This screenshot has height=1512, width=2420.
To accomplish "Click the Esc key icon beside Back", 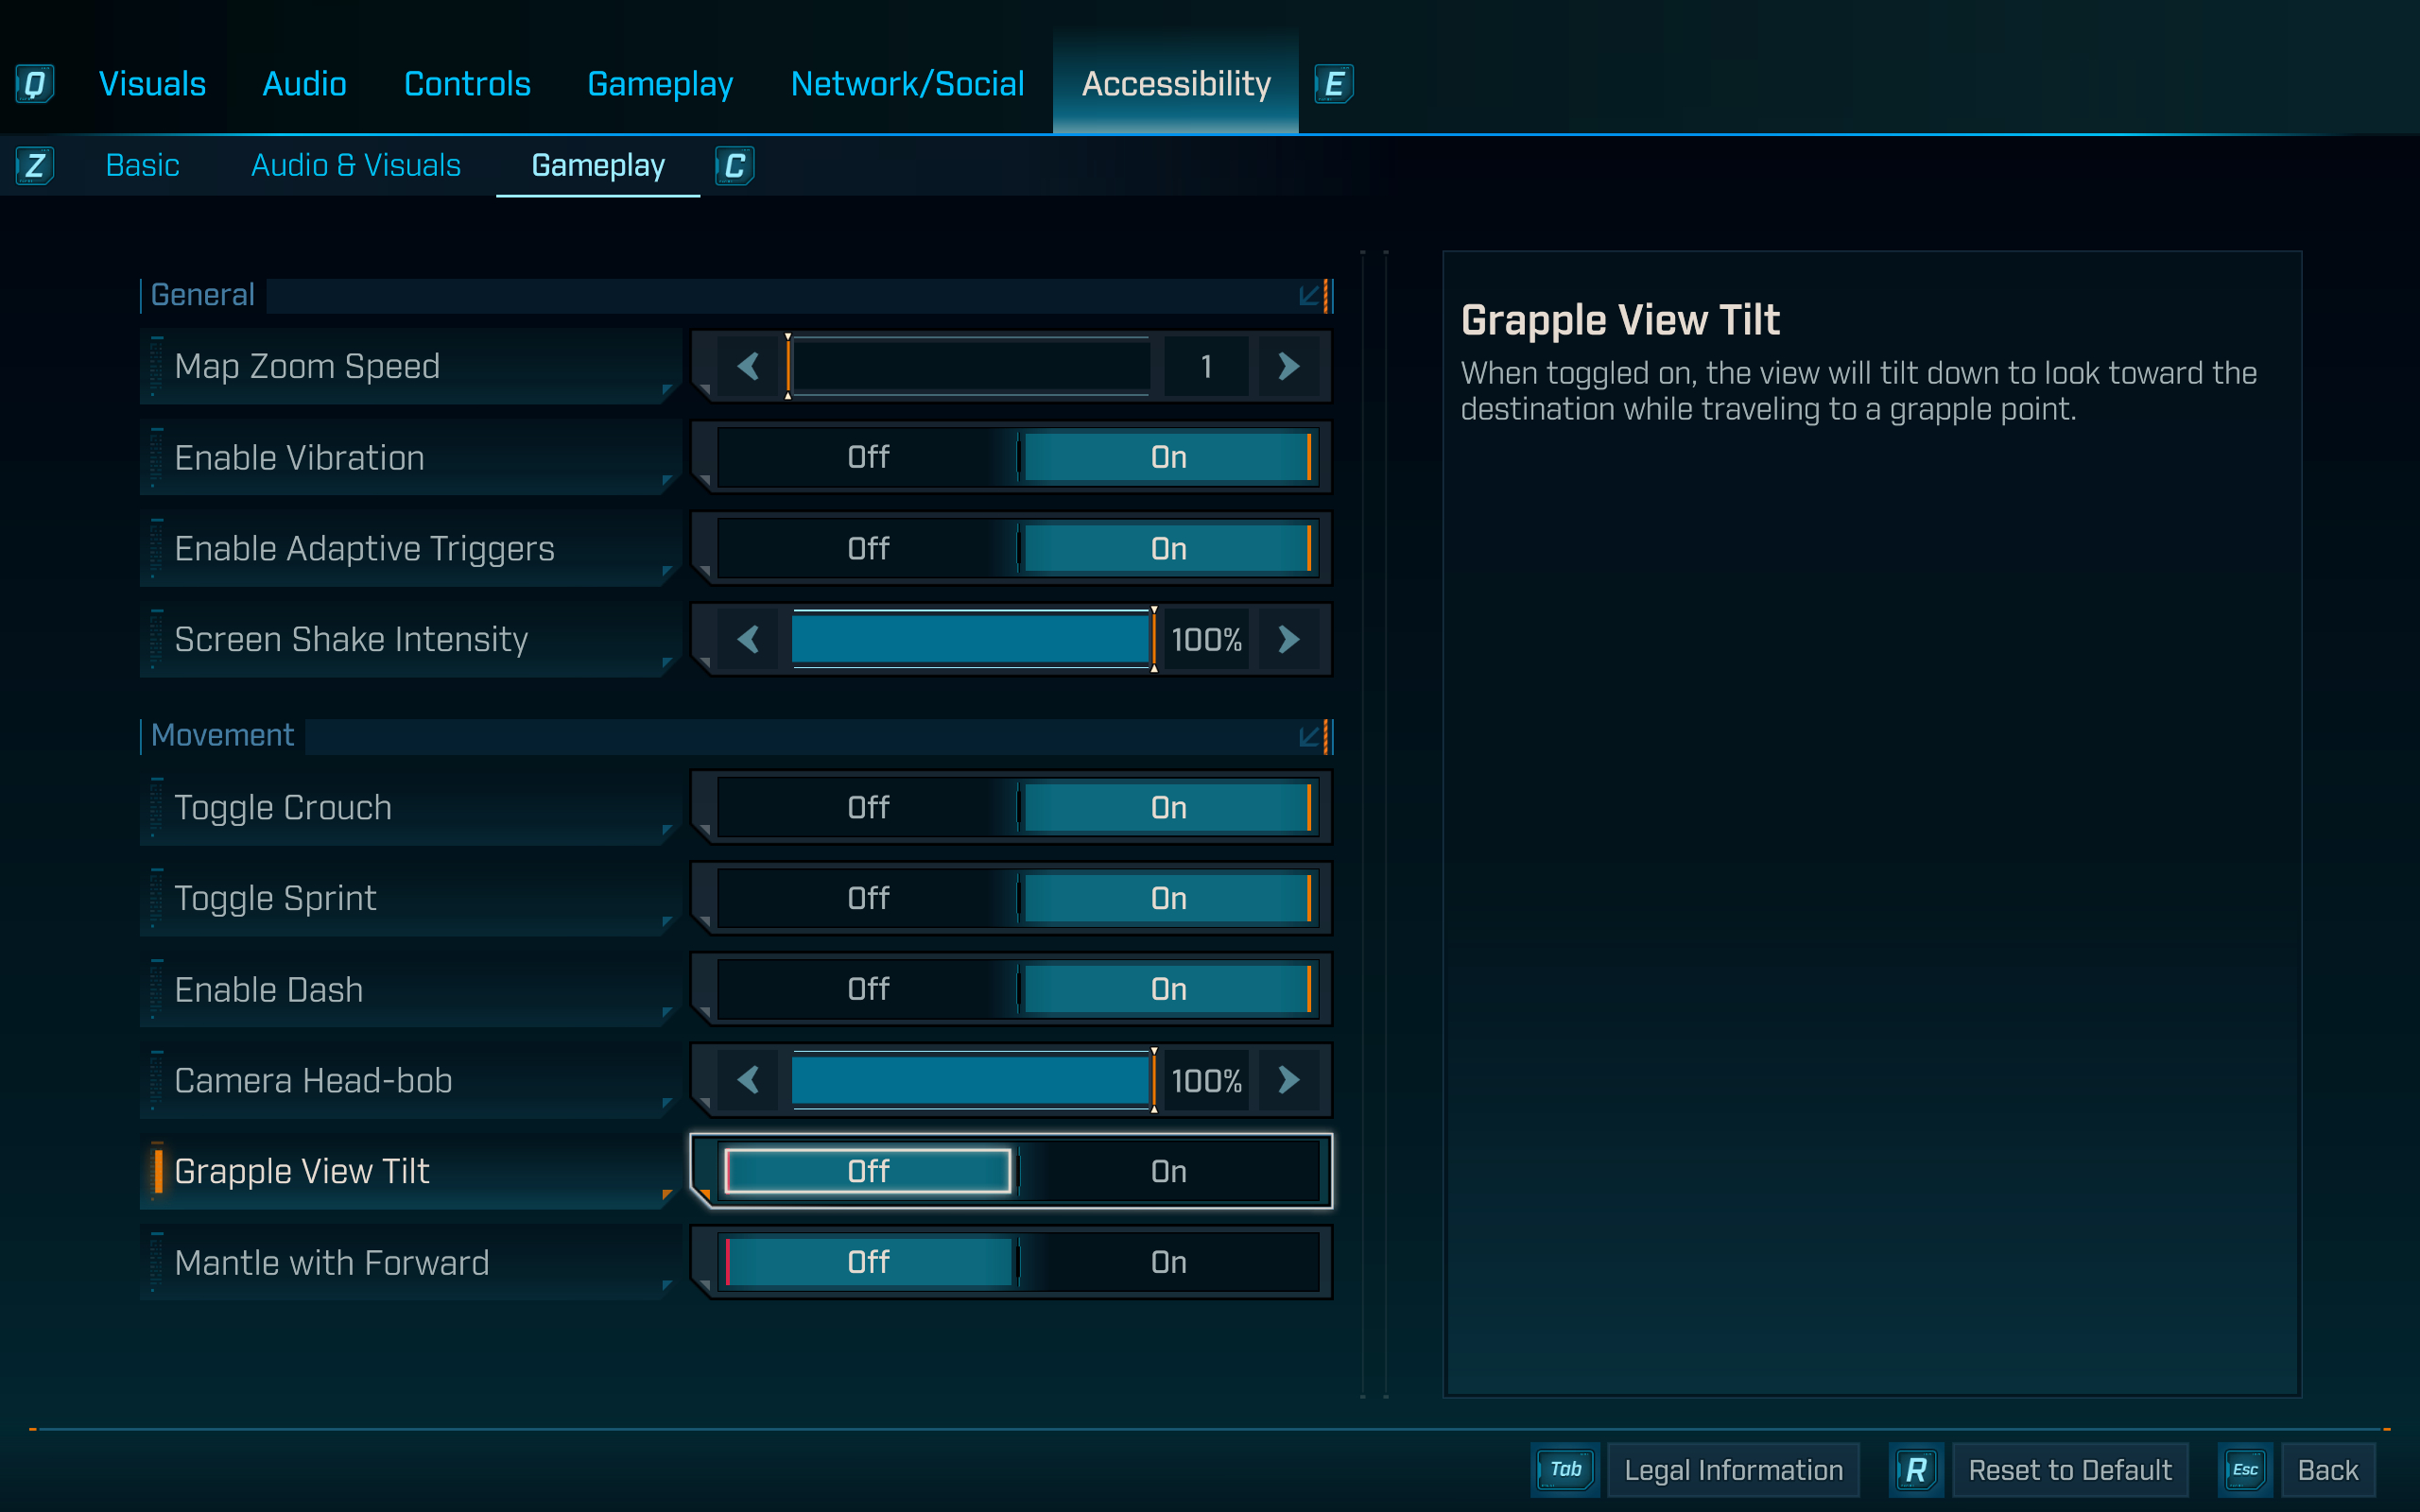I will (x=2245, y=1469).
